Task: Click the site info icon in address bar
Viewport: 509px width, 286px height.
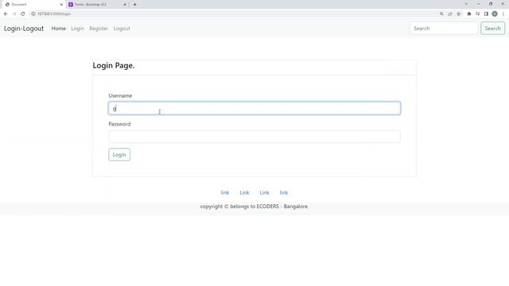Action: pyautogui.click(x=33, y=14)
